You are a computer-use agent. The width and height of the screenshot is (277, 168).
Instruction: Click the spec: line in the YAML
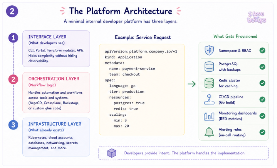[x=110, y=80]
